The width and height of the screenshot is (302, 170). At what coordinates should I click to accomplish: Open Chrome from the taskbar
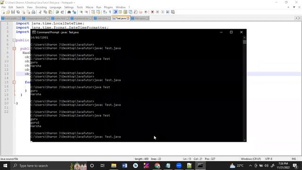coord(157,166)
